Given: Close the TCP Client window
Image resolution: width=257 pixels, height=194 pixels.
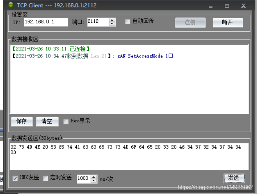Looking at the screenshot, I should tap(243, 6).
